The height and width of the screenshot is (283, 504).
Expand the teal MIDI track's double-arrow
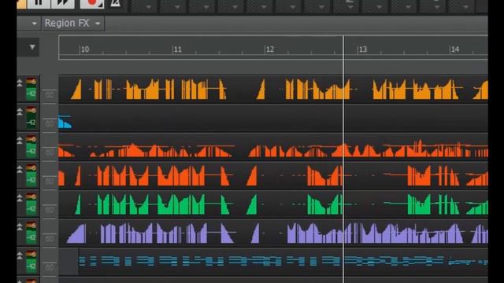tap(20, 255)
